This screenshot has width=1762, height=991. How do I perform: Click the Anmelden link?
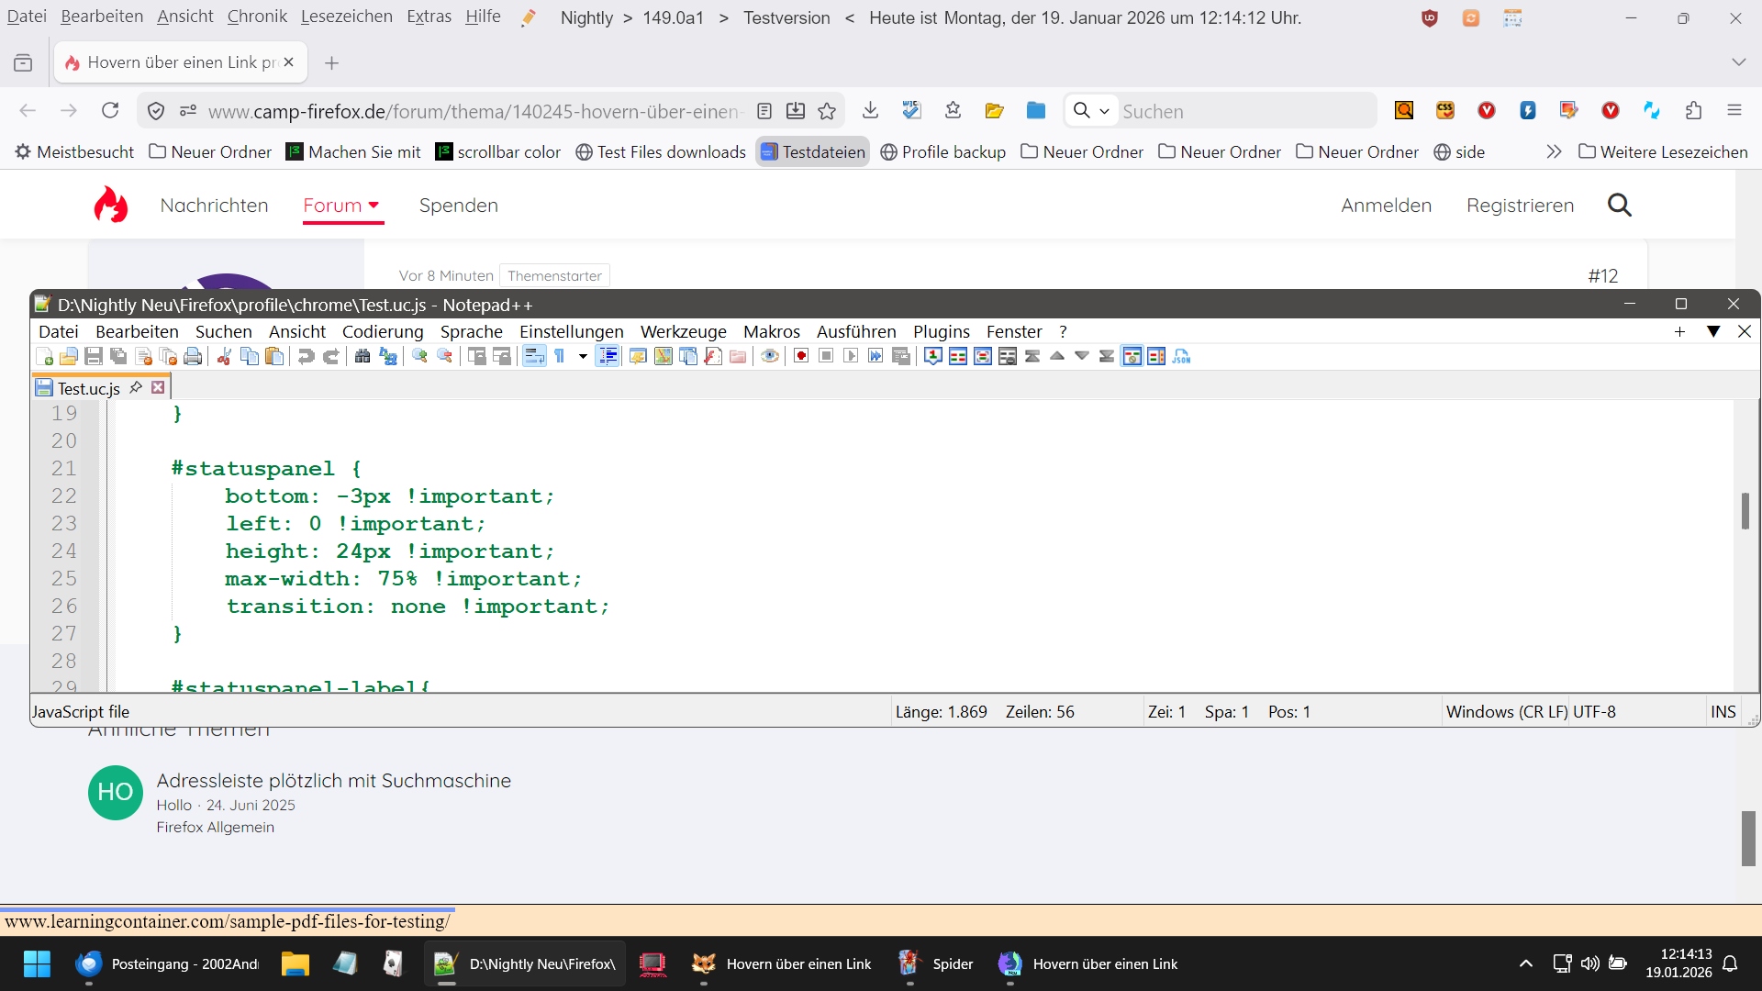(x=1386, y=206)
